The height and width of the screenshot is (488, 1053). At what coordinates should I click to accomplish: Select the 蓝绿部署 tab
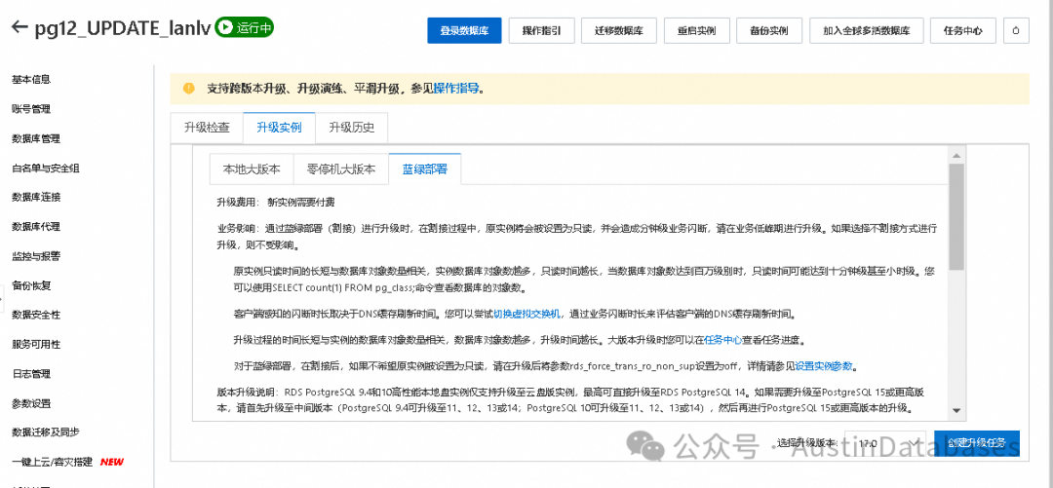424,169
